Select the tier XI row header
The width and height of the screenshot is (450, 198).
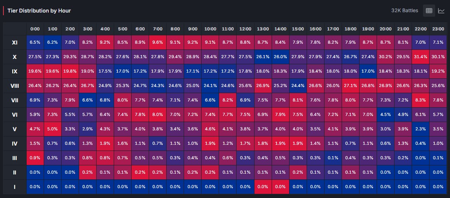coord(14,43)
